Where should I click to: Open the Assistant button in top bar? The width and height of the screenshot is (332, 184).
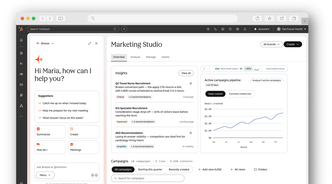(x=262, y=29)
